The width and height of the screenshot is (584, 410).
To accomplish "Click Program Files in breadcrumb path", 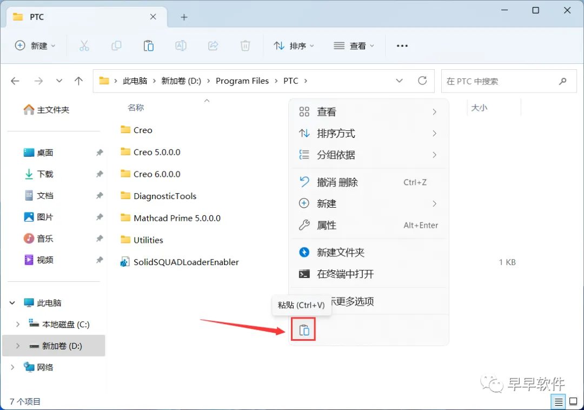I will click(x=242, y=81).
